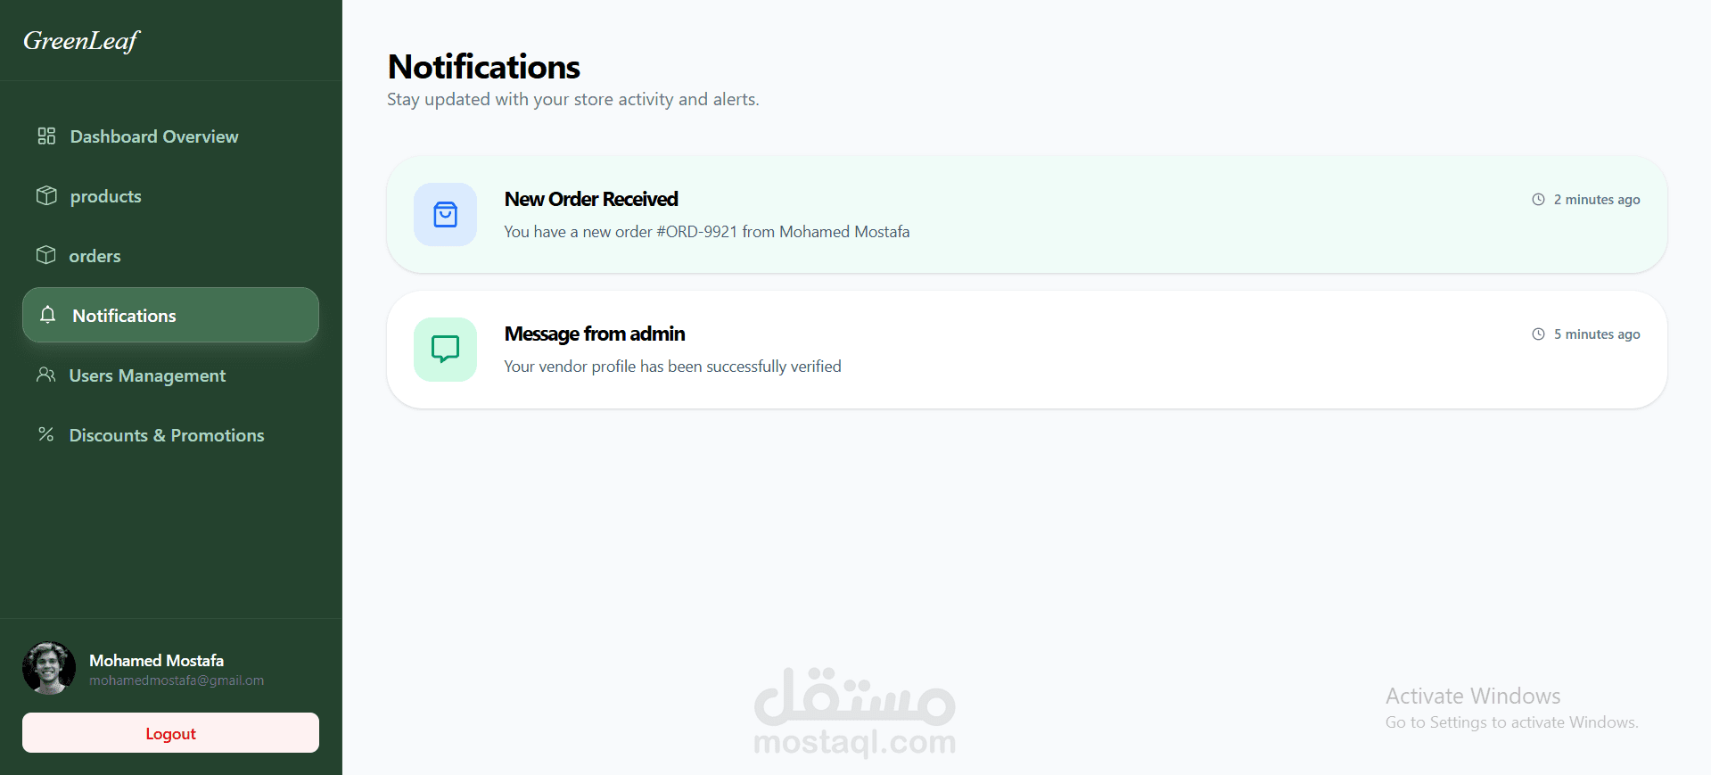Image resolution: width=1711 pixels, height=775 pixels.
Task: Open the Message from admin notification title
Action: click(595, 334)
